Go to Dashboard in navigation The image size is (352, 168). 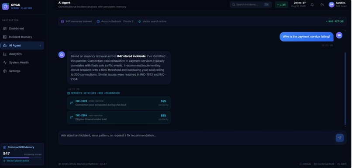22,28
